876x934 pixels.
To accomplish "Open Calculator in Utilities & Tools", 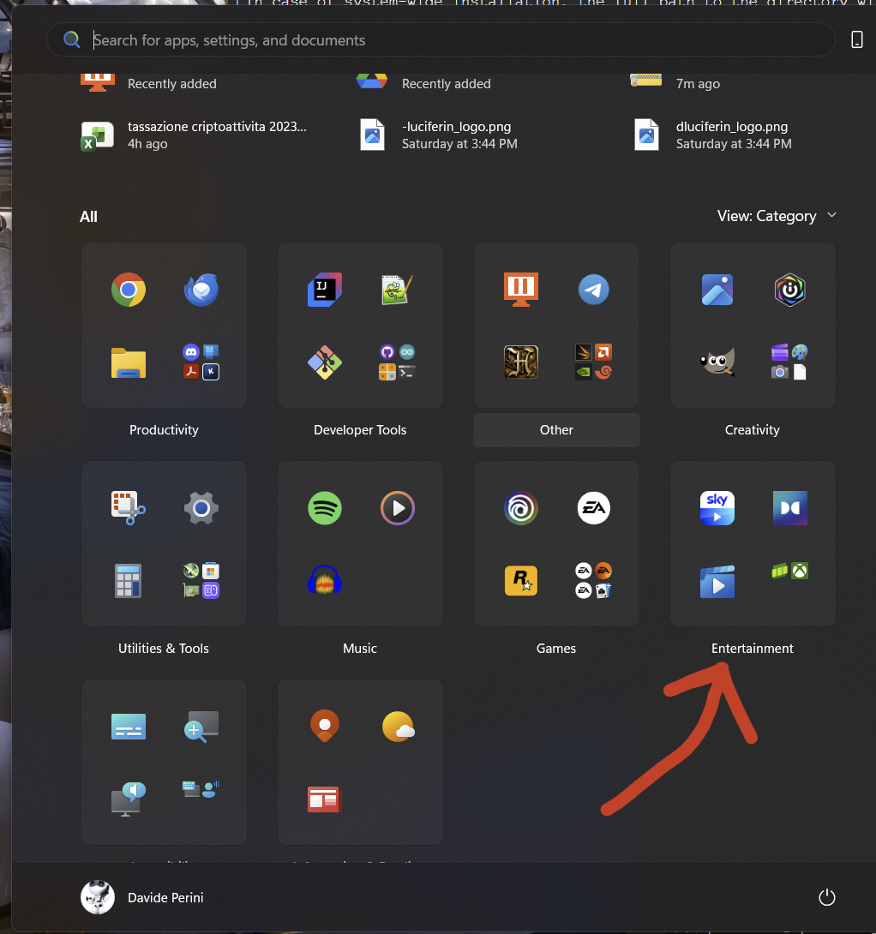I will 129,581.
